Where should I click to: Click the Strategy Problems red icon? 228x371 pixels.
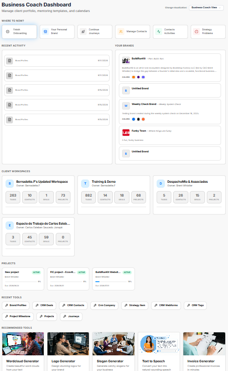(196, 31)
